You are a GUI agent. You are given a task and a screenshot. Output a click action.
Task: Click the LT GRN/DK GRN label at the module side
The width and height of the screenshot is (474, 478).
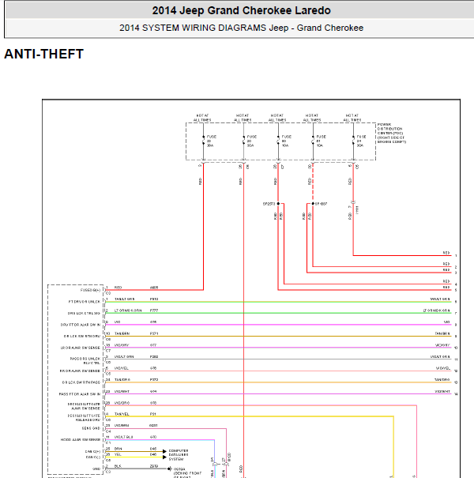(x=128, y=311)
